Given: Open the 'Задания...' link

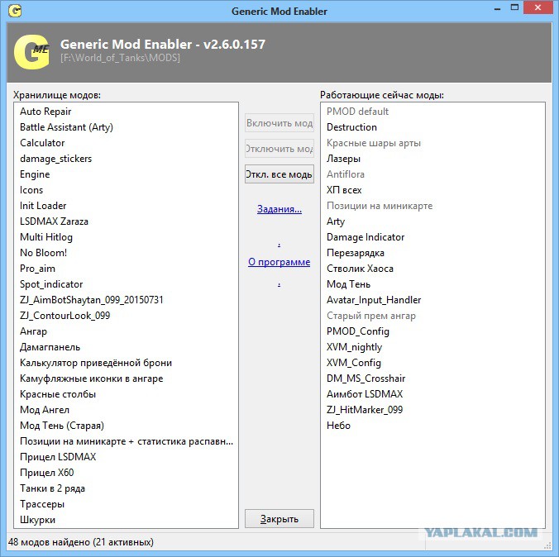Looking at the screenshot, I should pyautogui.click(x=279, y=209).
